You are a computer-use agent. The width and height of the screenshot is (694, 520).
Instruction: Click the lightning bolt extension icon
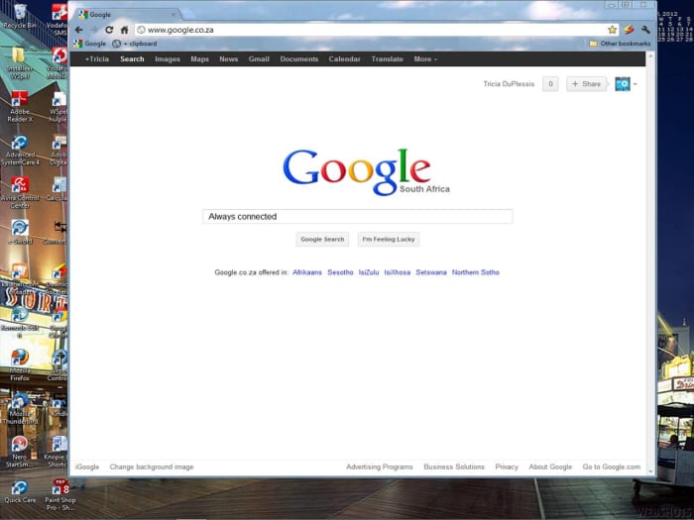tap(629, 30)
